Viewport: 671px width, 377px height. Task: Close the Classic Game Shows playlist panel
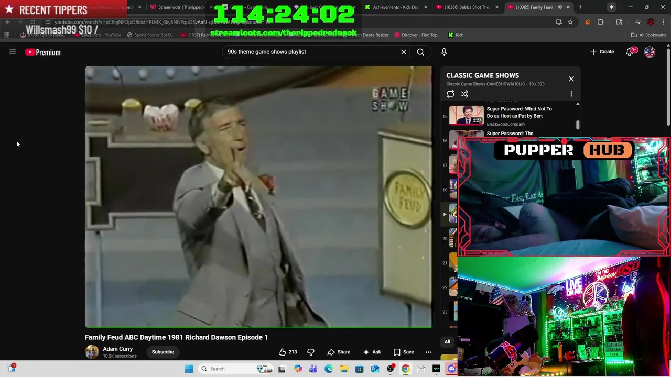click(x=571, y=79)
